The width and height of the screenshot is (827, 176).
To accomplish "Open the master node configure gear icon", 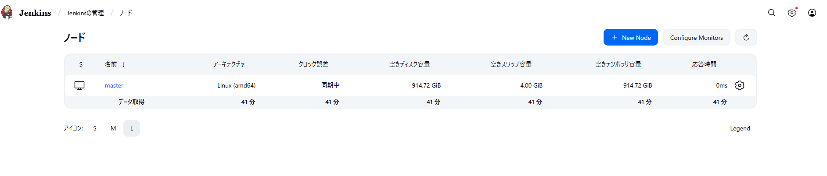I will 740,85.
